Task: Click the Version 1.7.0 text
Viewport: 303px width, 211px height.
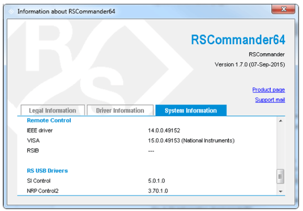Action: pyautogui.click(x=249, y=64)
